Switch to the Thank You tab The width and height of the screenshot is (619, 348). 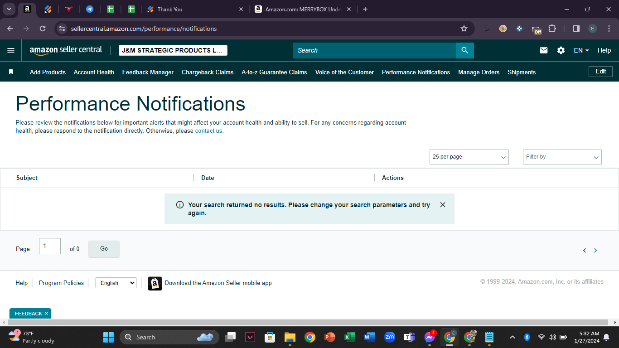tap(195, 9)
